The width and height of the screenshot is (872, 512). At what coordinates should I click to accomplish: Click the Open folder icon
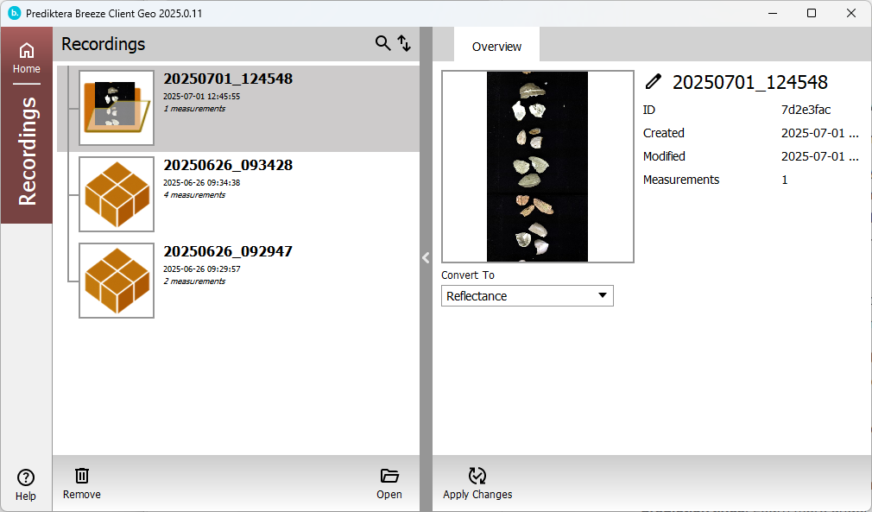point(389,476)
